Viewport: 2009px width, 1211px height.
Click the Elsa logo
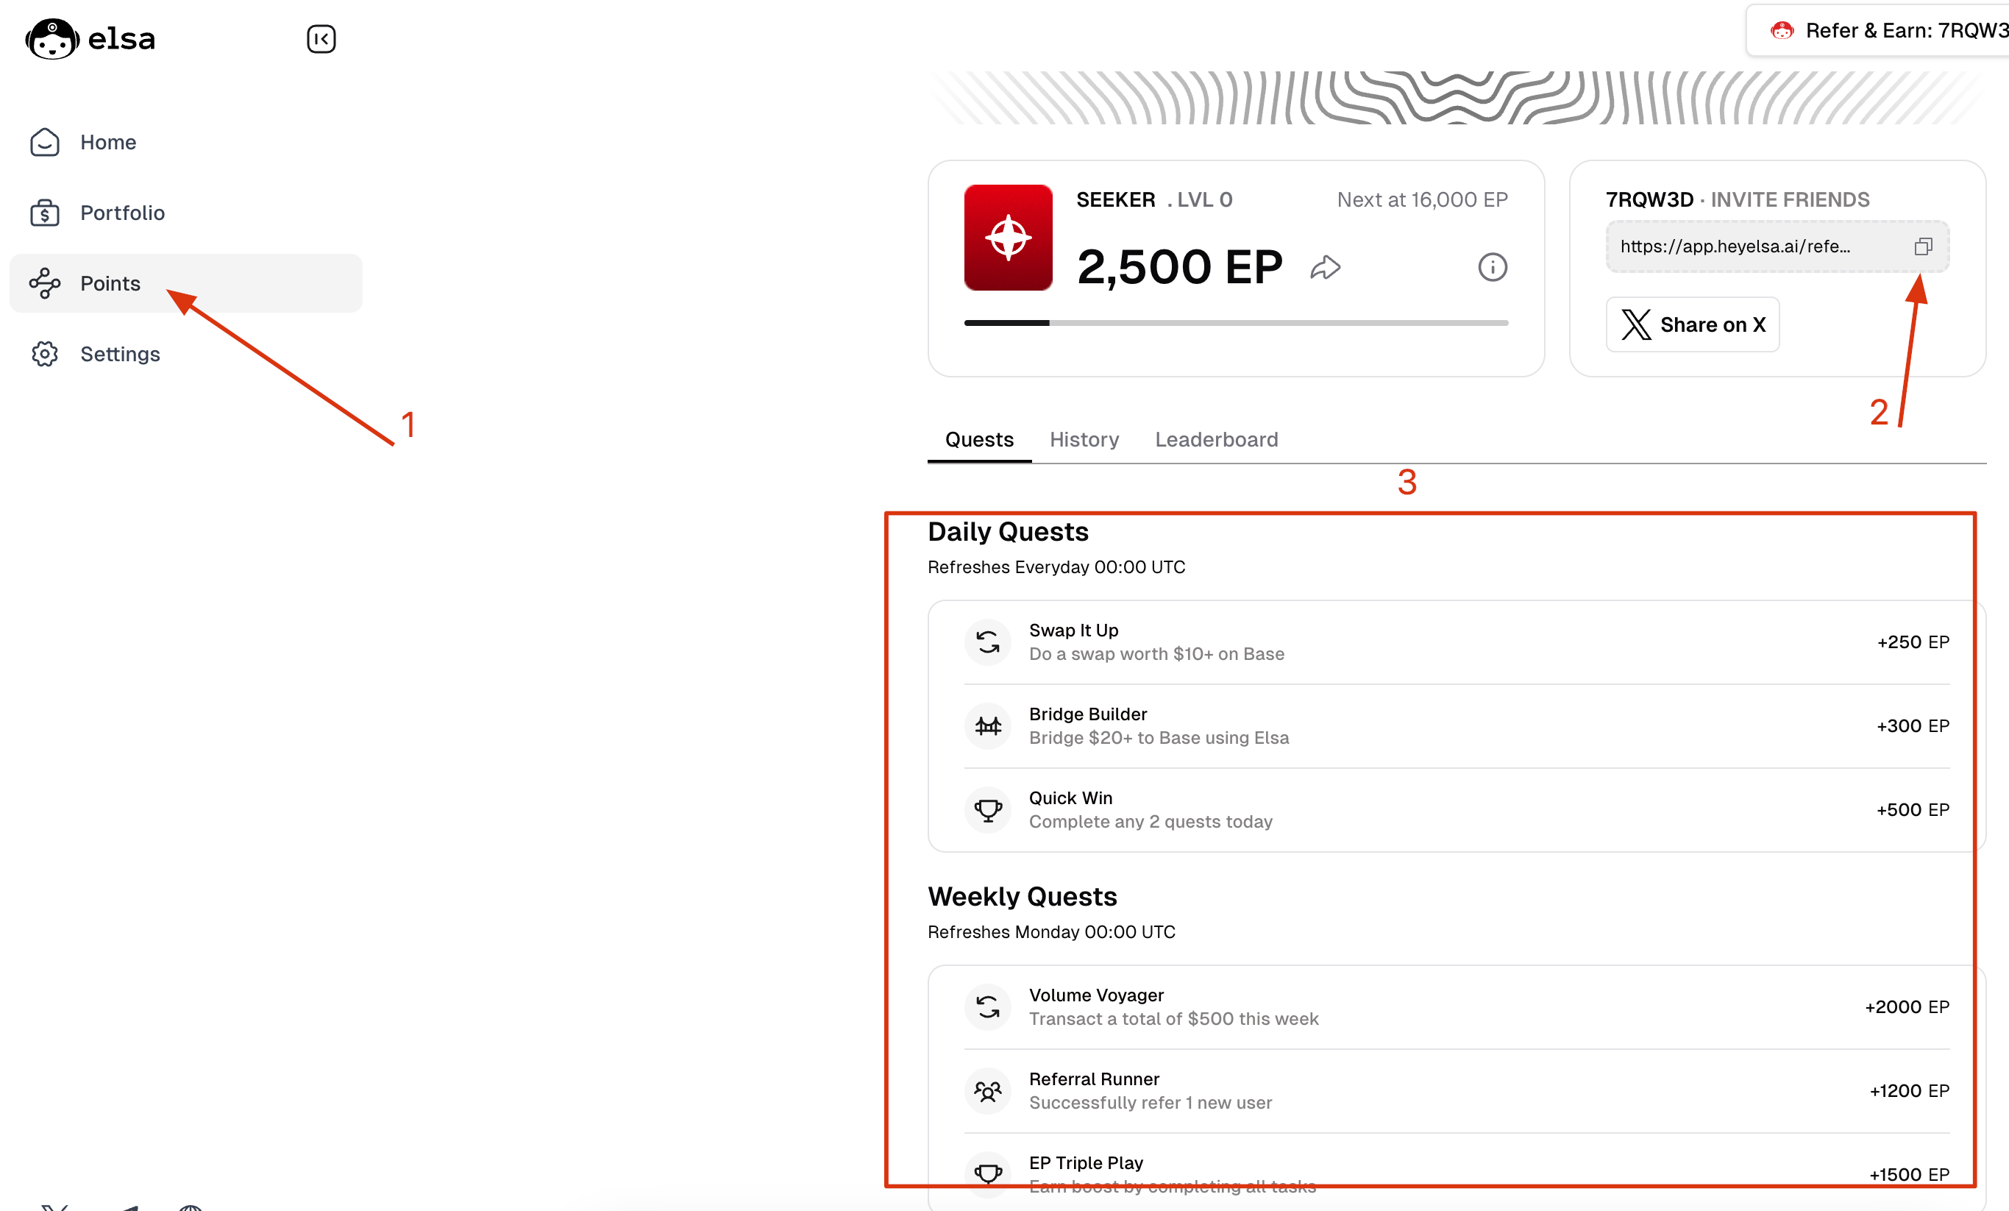(x=90, y=38)
